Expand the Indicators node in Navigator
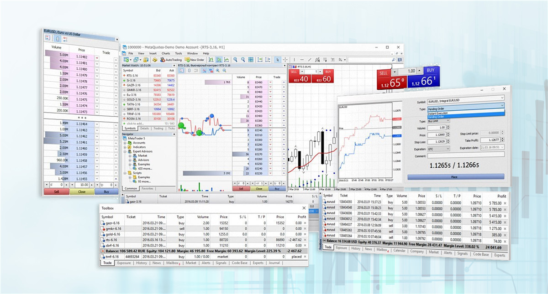 [x=125, y=147]
